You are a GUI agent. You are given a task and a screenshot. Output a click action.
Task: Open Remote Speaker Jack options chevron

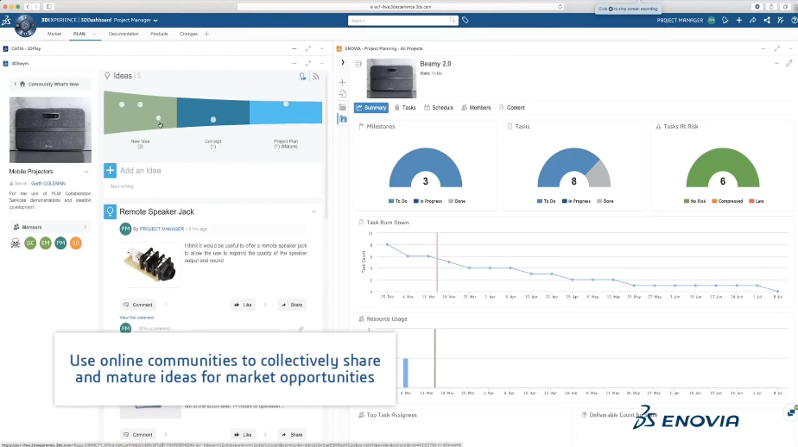tap(314, 211)
